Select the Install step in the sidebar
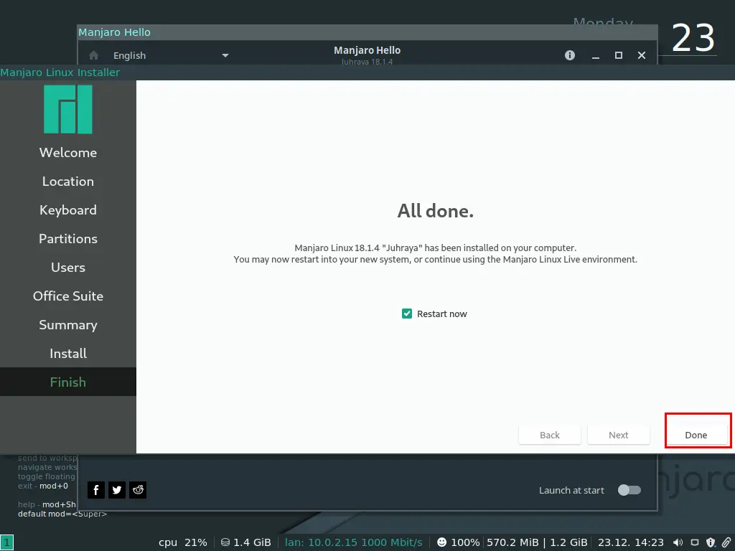The image size is (735, 551). (x=68, y=353)
